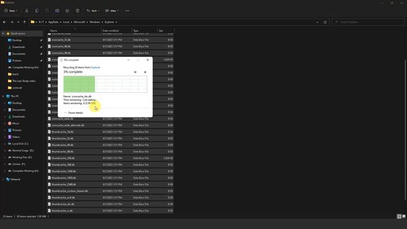
Task: Open the Sort dropdown menu
Action: click(92, 11)
